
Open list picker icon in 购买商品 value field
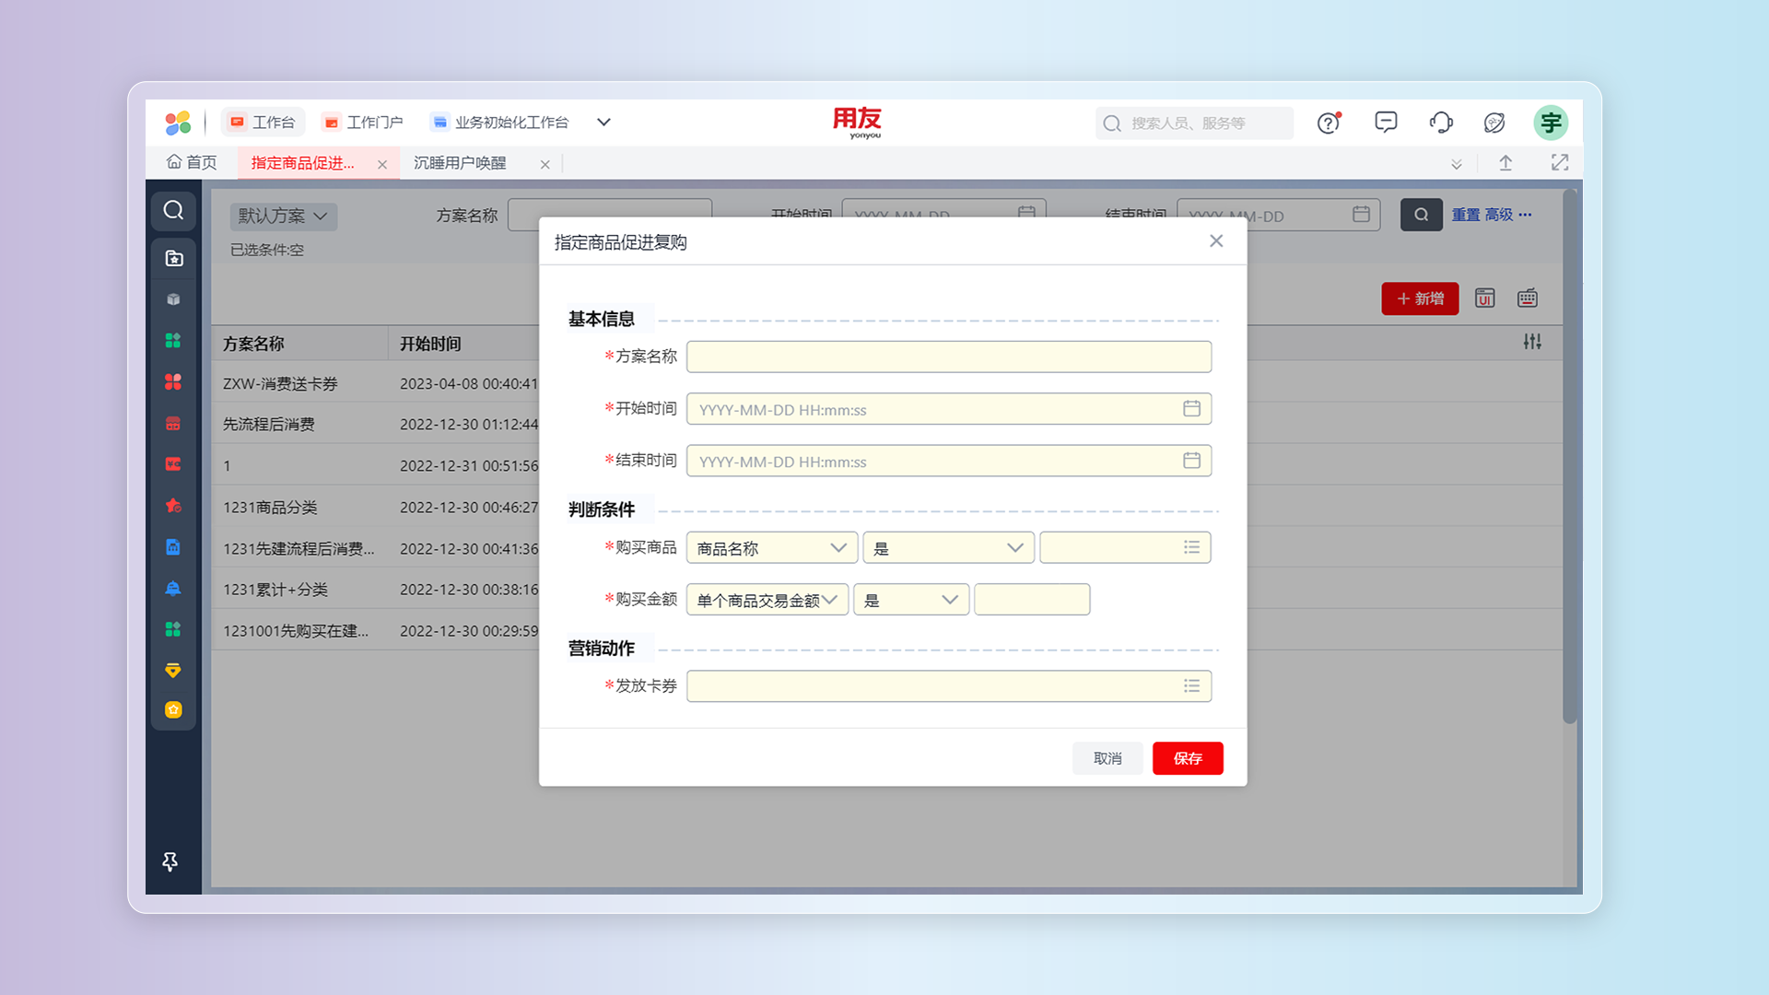pos(1191,547)
